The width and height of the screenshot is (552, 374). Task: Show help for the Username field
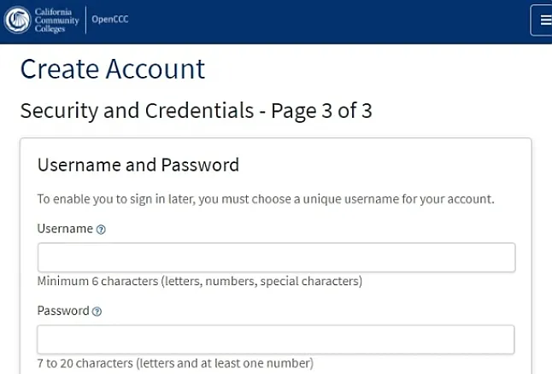[101, 230]
